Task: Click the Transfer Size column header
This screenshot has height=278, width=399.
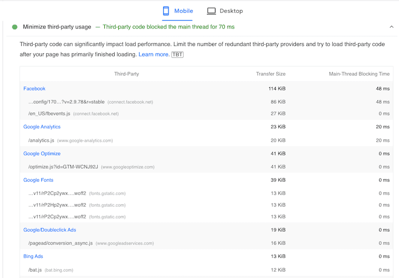Action: [271, 74]
